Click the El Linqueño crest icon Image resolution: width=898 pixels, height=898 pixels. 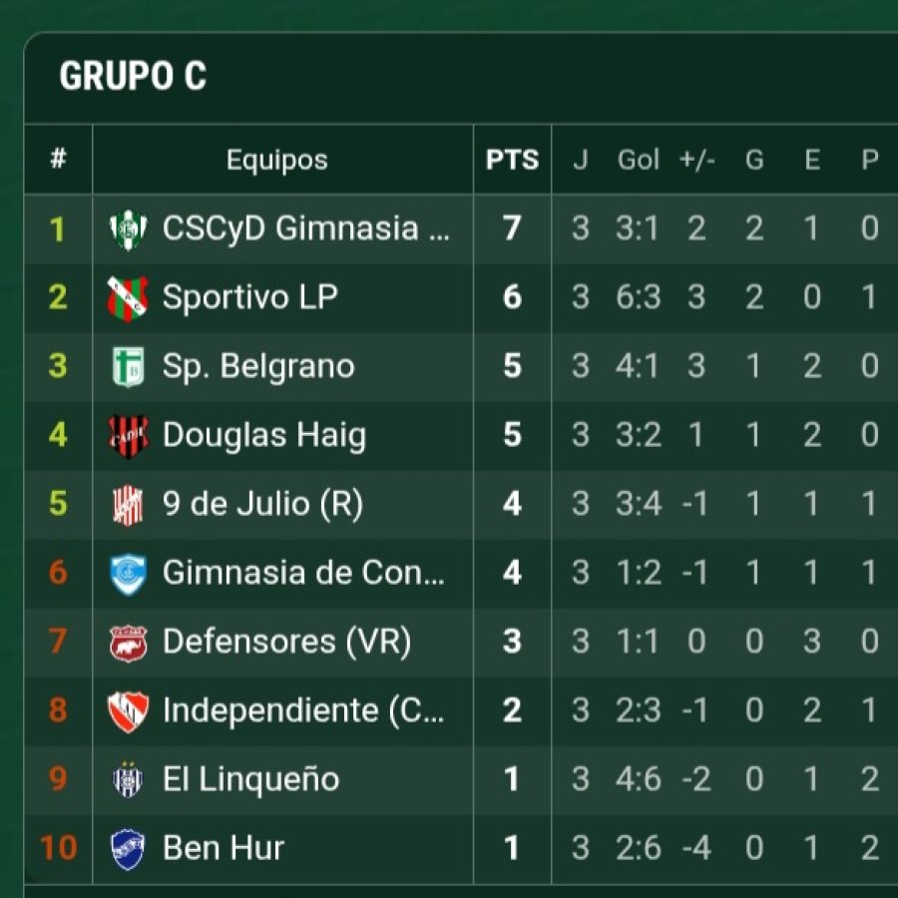coord(128,779)
